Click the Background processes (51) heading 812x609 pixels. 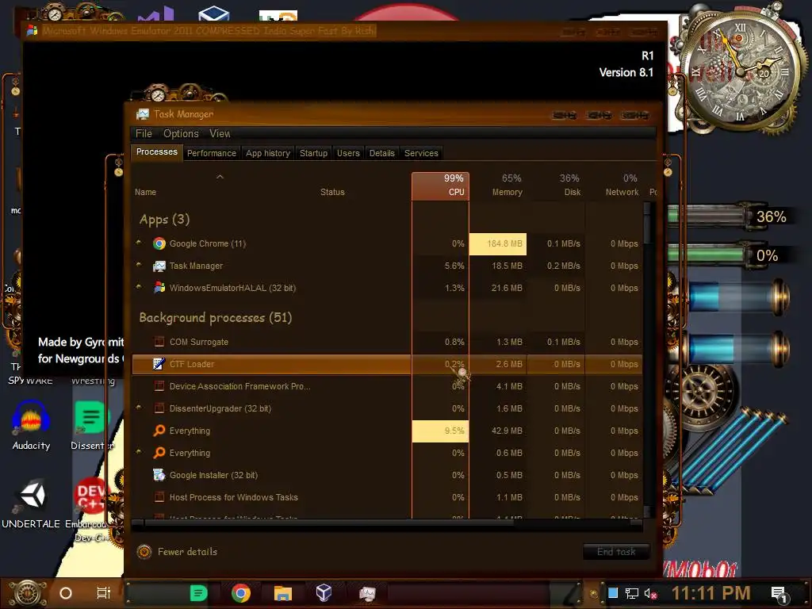coord(216,317)
